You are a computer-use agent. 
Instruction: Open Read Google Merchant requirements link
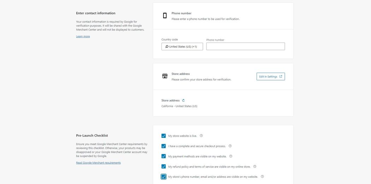(x=98, y=163)
